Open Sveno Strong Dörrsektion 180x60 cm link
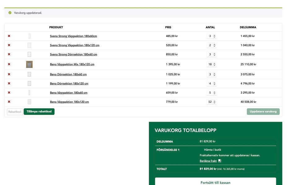Image resolution: width=297 pixels, height=185 pixels. tap(74, 54)
